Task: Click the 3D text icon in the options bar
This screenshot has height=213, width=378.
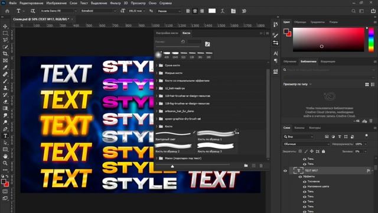Action: click(244, 11)
